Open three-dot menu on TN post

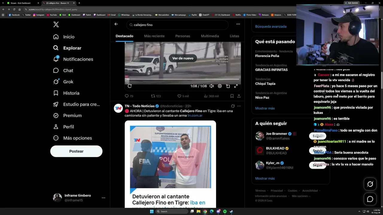pyautogui.click(x=239, y=106)
